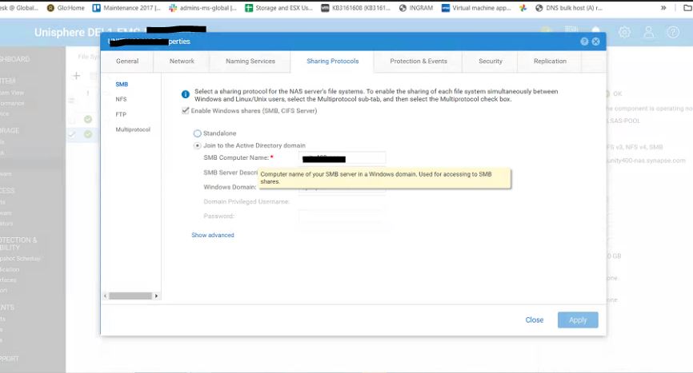Show more bookmarks chevron
Screen dimensions: 693x373
(x=663, y=8)
